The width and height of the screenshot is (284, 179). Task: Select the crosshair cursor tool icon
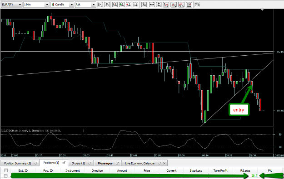[144, 5]
